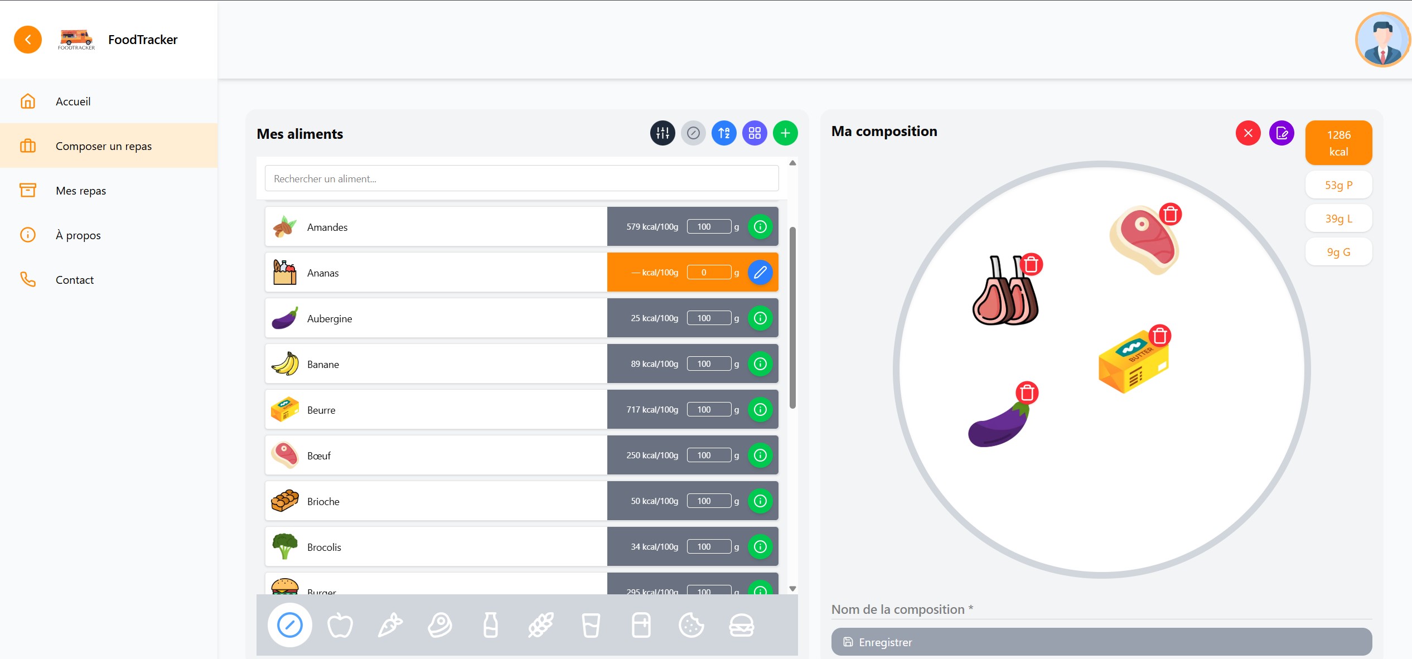This screenshot has width=1412, height=659.
Task: Remove the beef steak from the plate
Action: 1170,214
